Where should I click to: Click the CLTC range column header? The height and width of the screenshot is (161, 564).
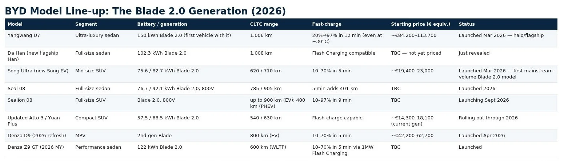264,24
